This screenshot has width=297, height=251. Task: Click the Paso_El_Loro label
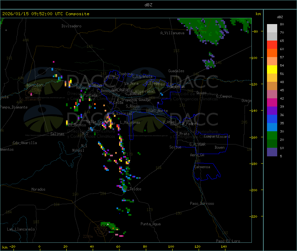tap(228, 241)
